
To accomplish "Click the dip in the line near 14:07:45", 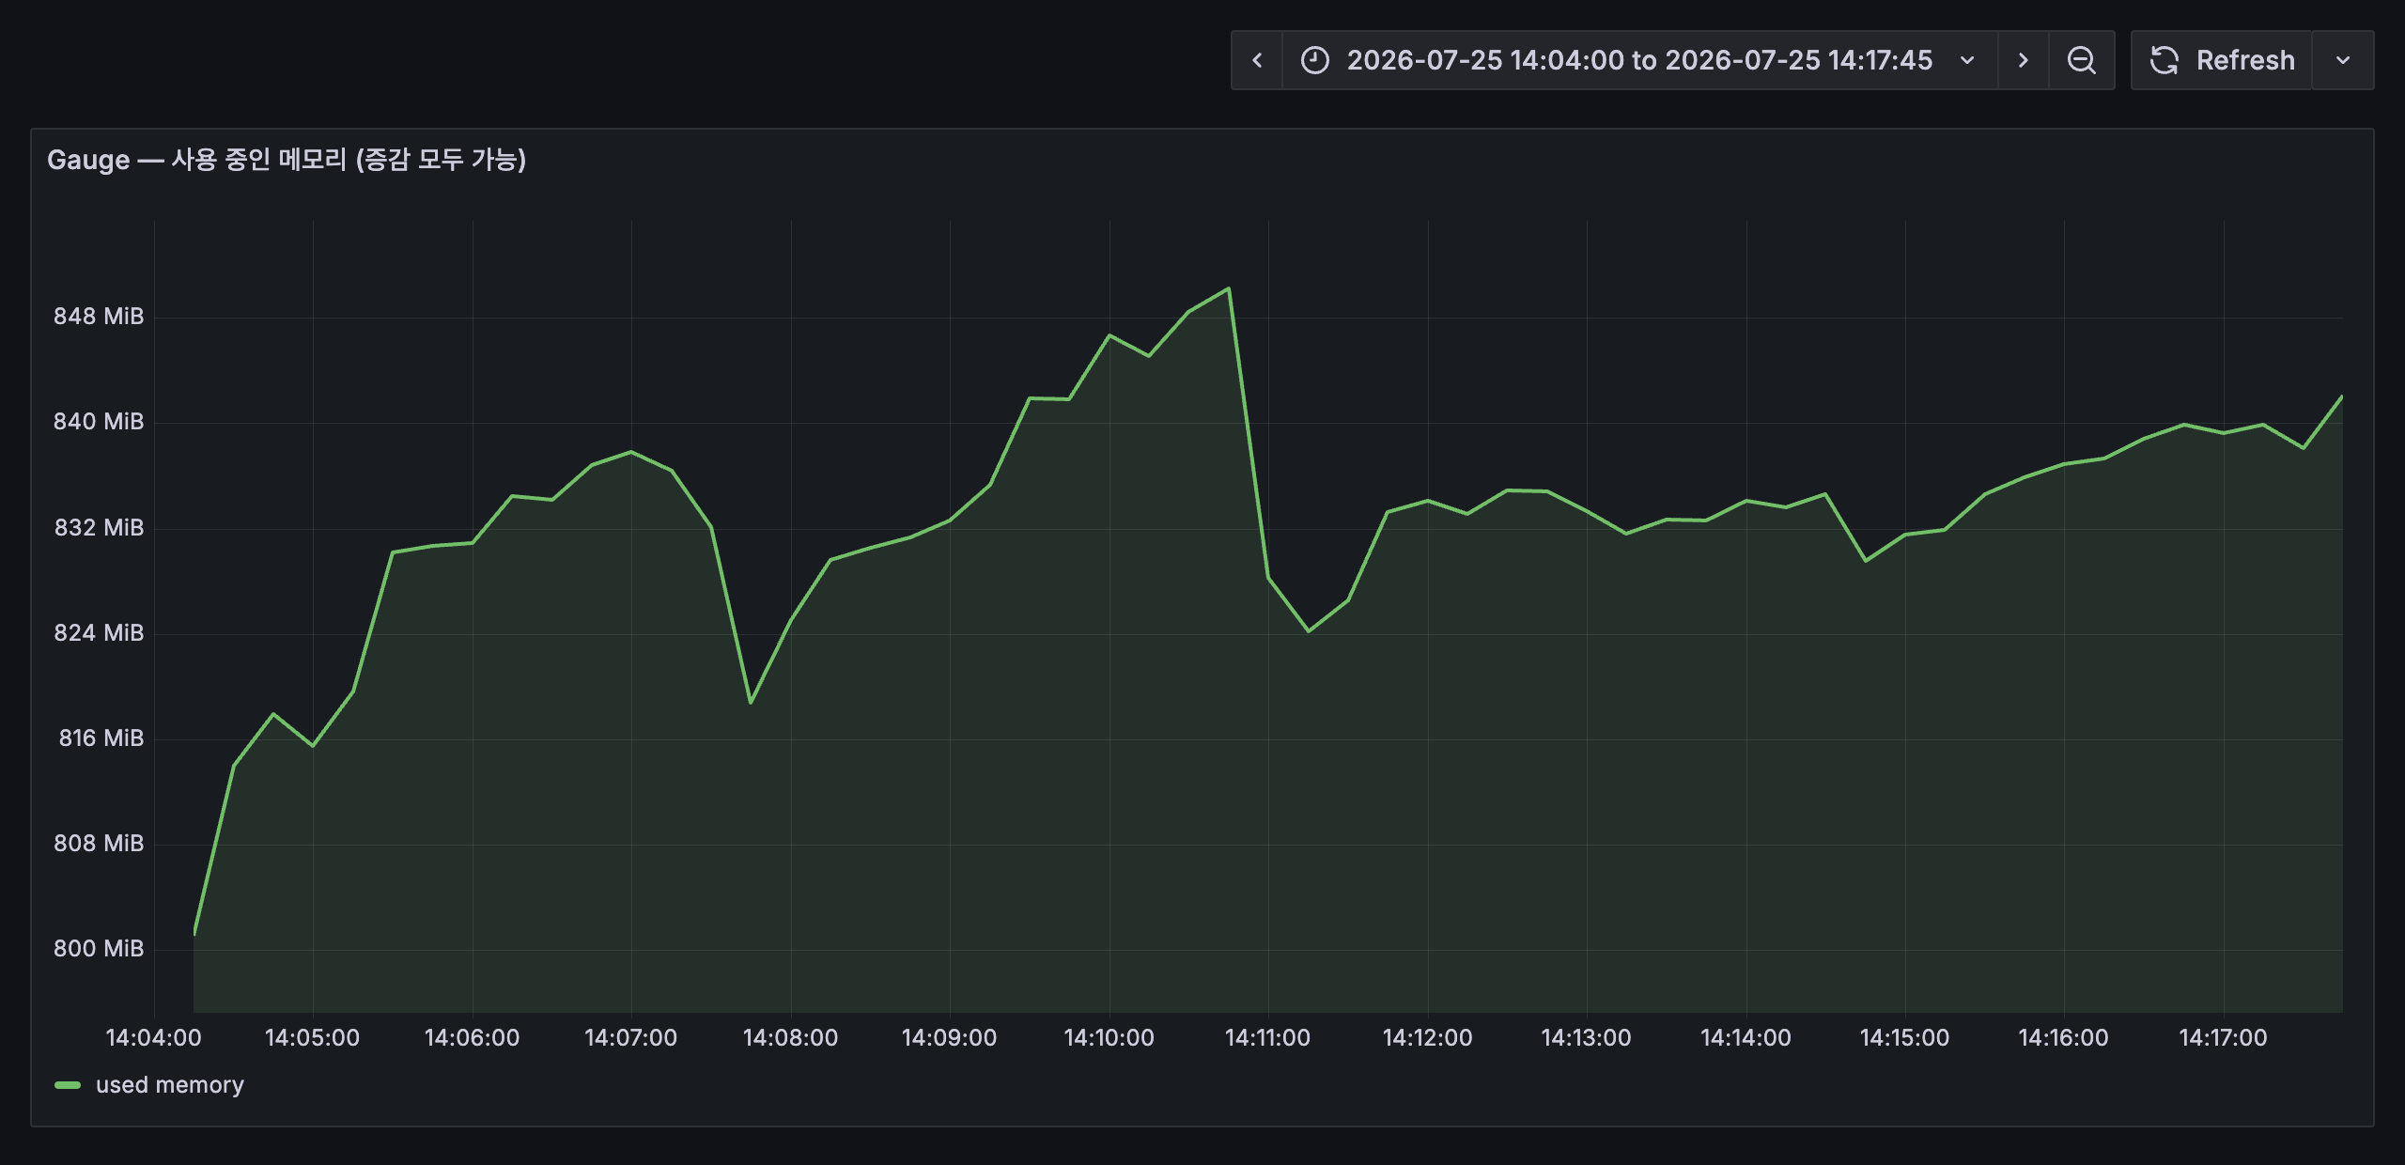I will pos(751,702).
